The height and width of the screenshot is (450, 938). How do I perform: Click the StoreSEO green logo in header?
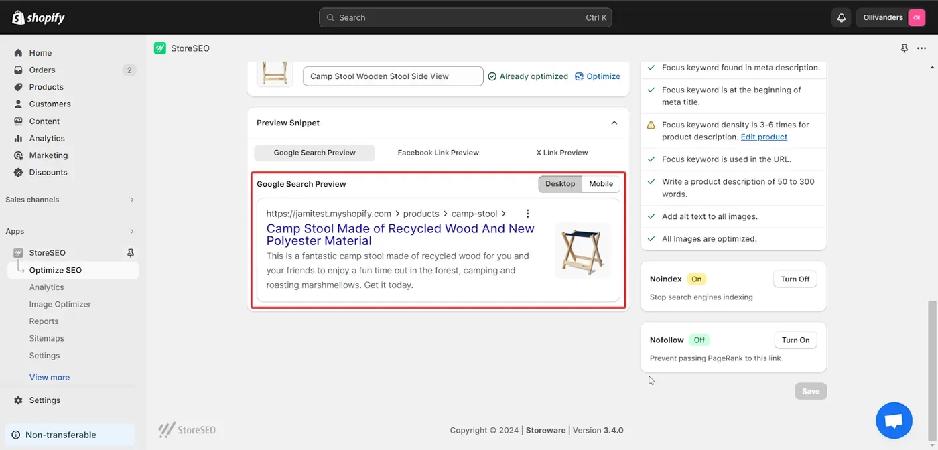coord(159,48)
